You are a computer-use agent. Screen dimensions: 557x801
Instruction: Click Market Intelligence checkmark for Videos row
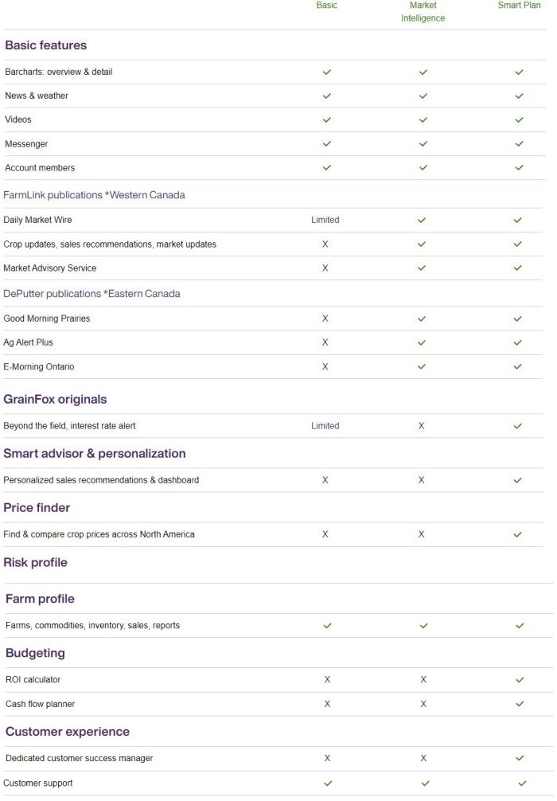point(423,120)
